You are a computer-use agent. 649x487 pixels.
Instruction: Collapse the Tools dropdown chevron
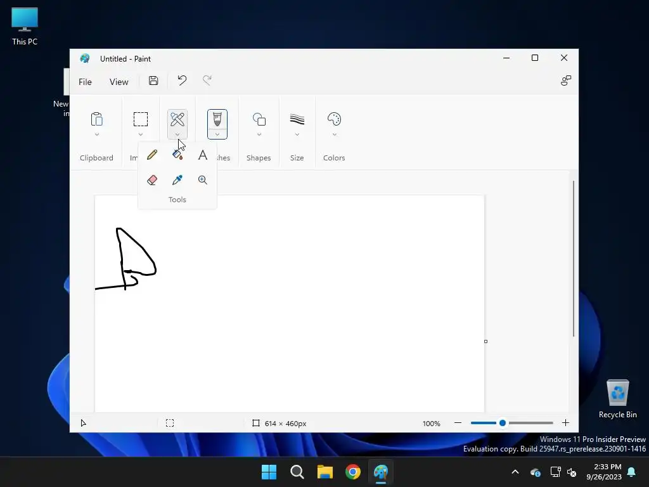(177, 134)
